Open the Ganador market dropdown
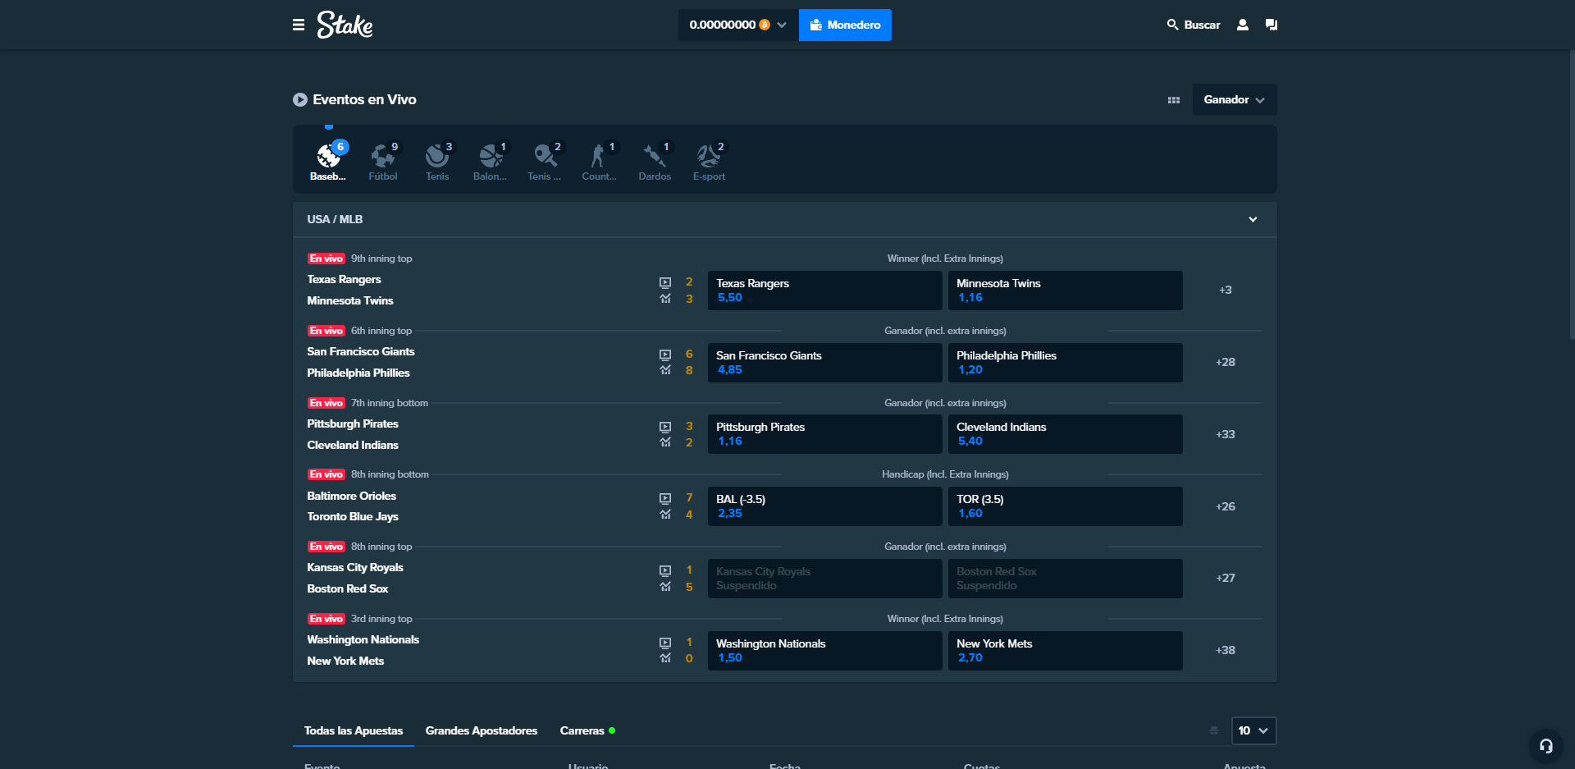Viewport: 1575px width, 769px height. pyautogui.click(x=1234, y=100)
